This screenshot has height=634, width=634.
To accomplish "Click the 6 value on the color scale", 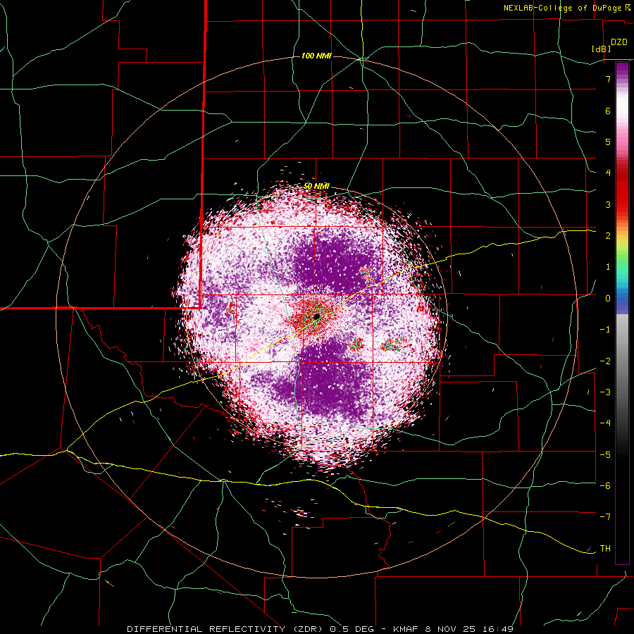I will tap(608, 111).
